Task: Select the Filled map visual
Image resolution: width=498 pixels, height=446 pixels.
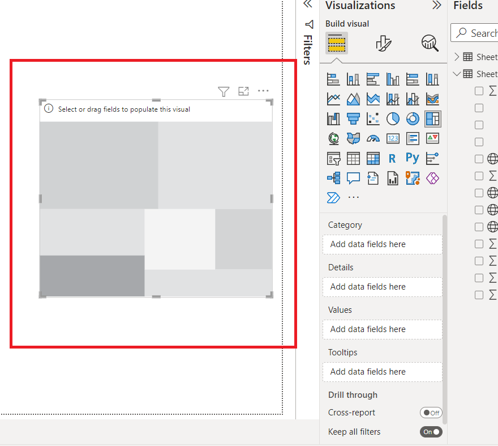Action: [x=353, y=138]
